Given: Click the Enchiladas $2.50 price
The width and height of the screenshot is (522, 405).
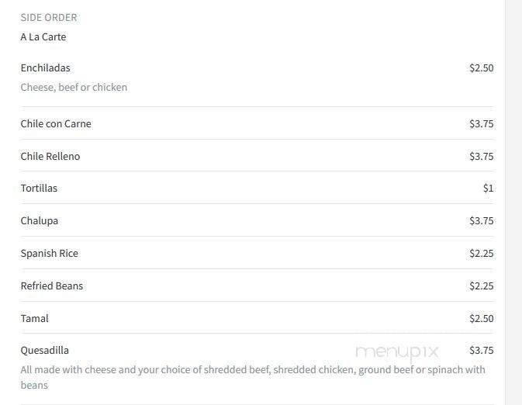Looking at the screenshot, I should click(482, 67).
